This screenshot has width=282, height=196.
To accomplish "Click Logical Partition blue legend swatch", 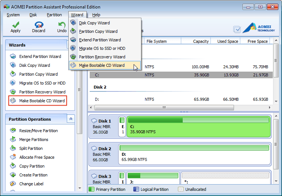I will click(x=136, y=189).
